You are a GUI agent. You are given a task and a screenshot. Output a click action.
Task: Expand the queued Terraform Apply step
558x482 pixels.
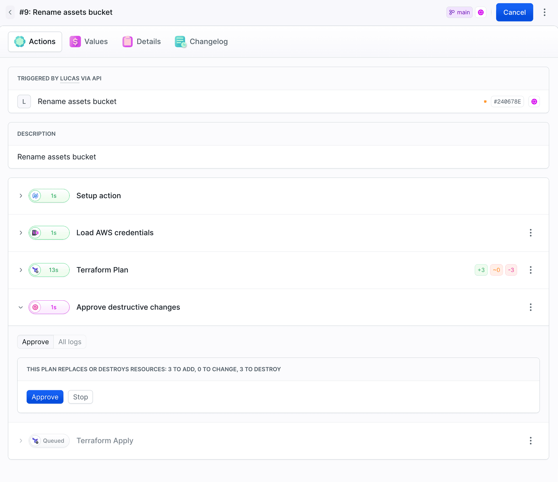click(21, 441)
